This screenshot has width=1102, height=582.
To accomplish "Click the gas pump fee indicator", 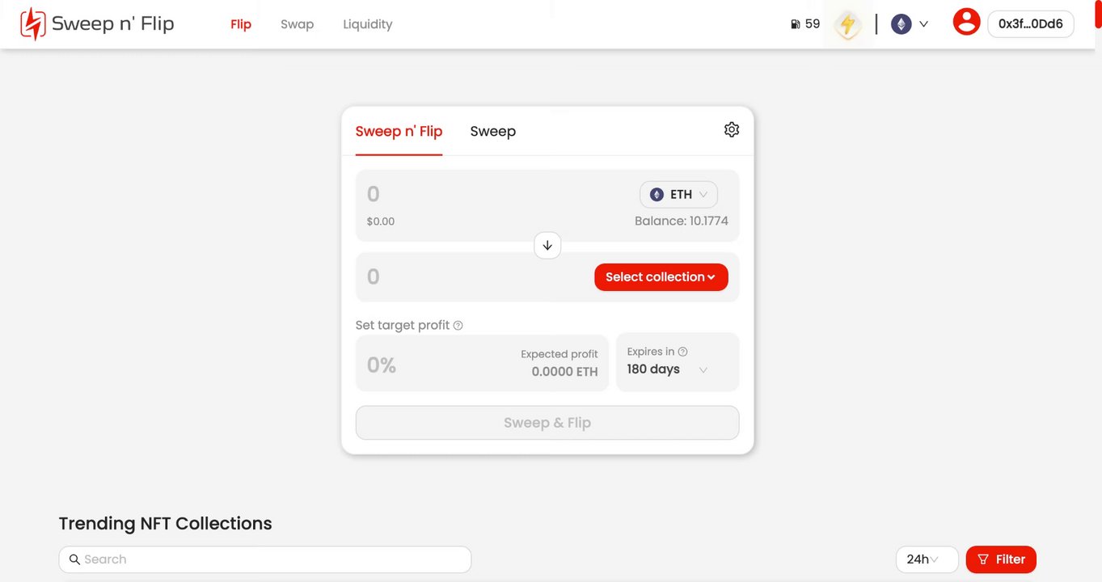I will click(x=805, y=24).
